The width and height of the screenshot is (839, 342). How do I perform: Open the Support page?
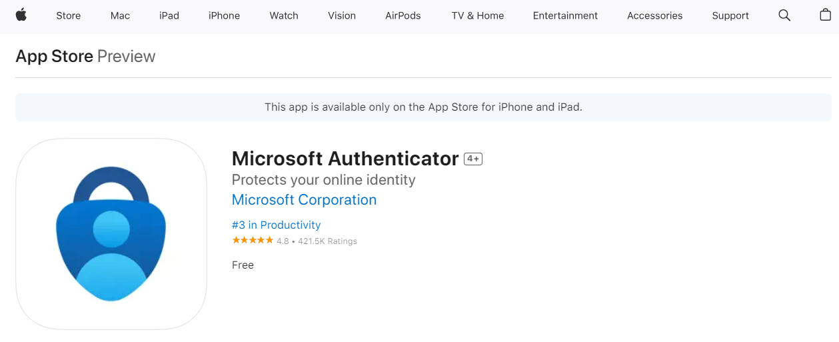coord(730,15)
